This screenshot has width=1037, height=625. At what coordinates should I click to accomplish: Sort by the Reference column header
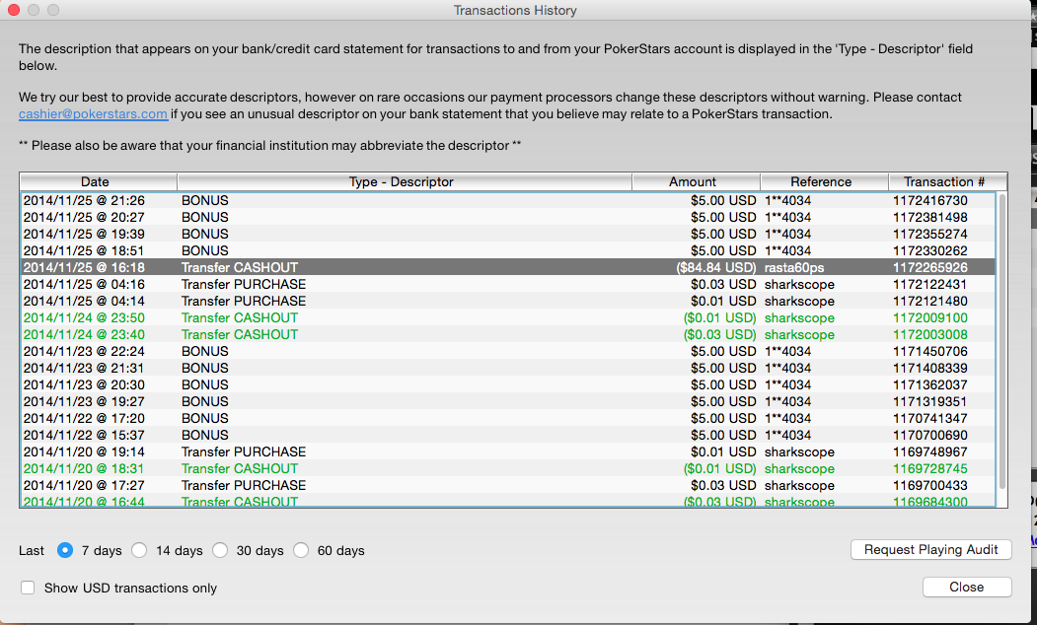click(x=824, y=181)
